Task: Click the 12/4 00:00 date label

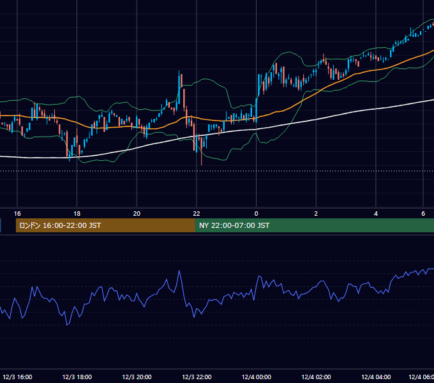Action: pos(257,377)
